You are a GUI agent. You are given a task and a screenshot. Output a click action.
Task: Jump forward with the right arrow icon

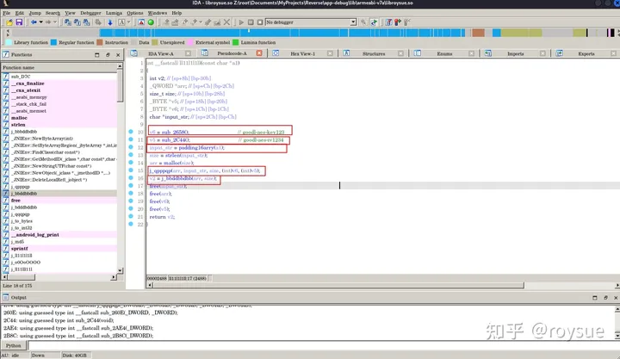[x=48, y=22]
